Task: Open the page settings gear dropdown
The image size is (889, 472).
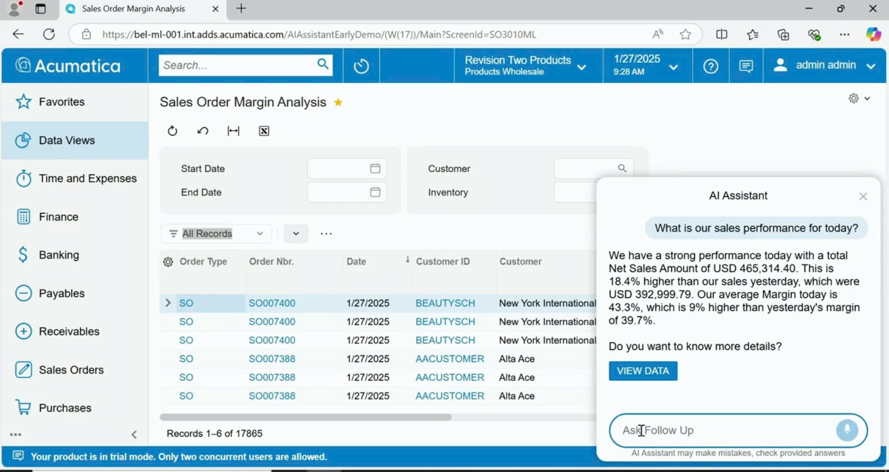Action: pos(860,99)
